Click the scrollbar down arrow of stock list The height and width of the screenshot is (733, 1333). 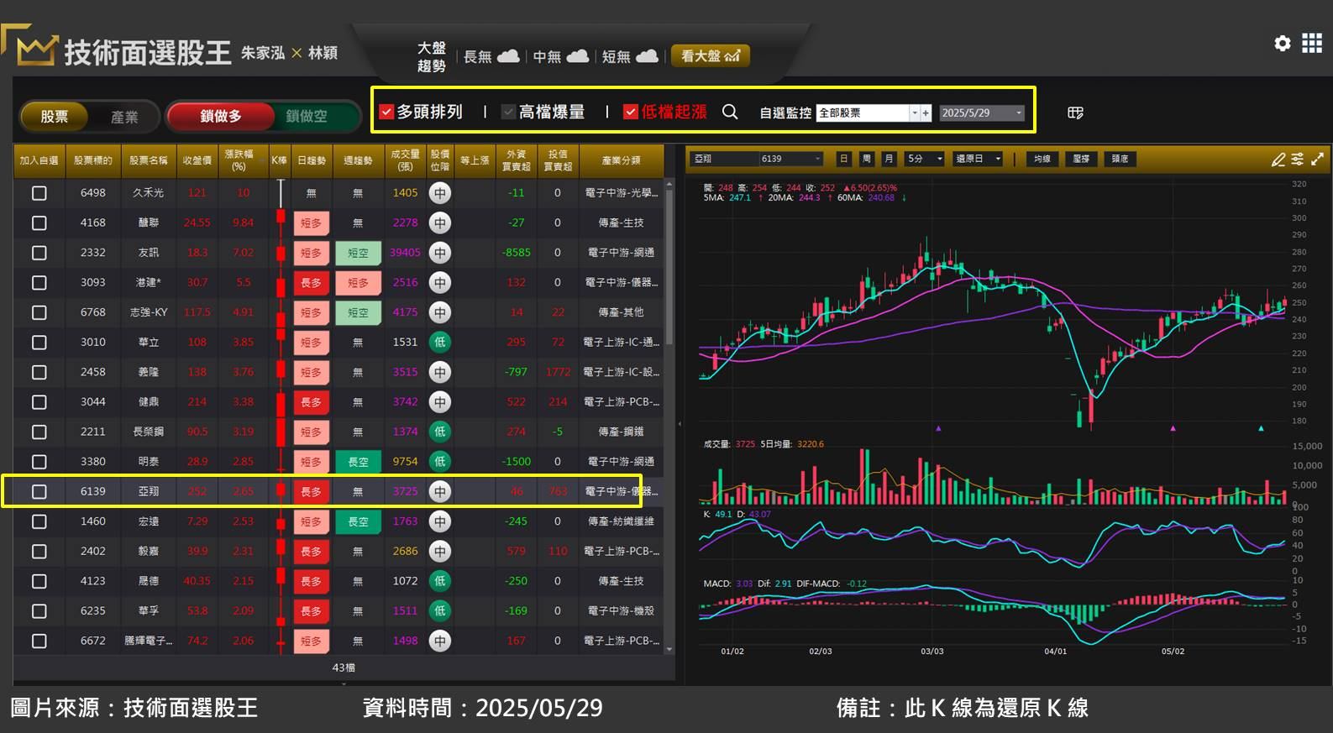(x=669, y=649)
